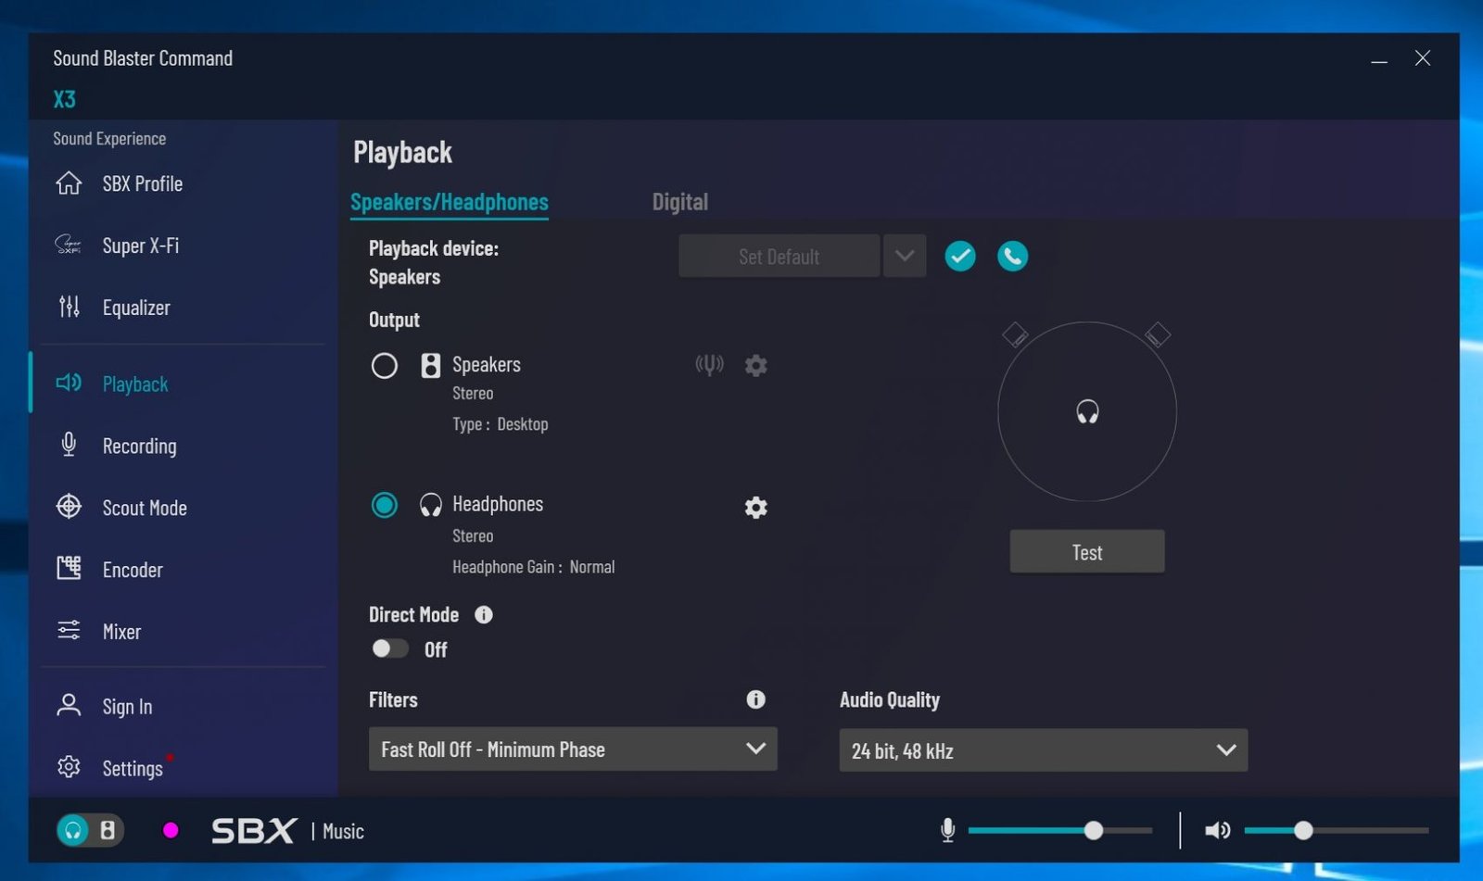Image resolution: width=1483 pixels, height=881 pixels.
Task: Mute the microphone icon in bottom bar
Action: [x=947, y=830]
